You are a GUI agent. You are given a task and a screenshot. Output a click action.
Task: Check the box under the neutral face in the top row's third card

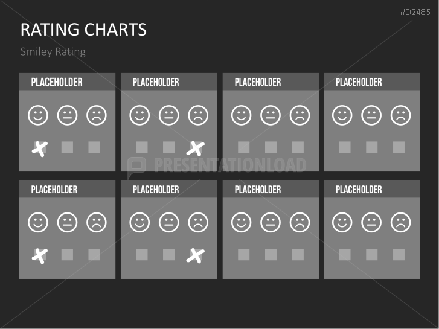click(x=271, y=147)
